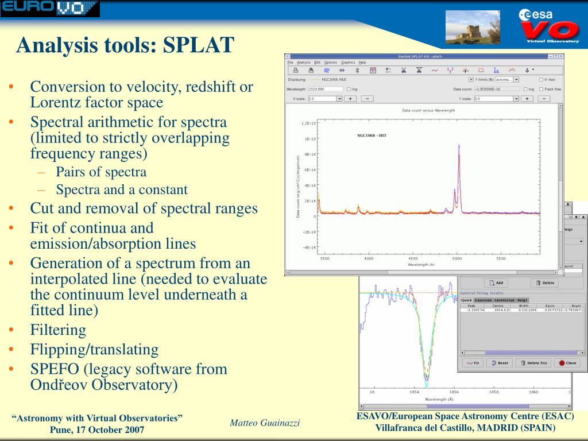Open the purple plot configuration icon
588x441 pixels.
[373, 70]
